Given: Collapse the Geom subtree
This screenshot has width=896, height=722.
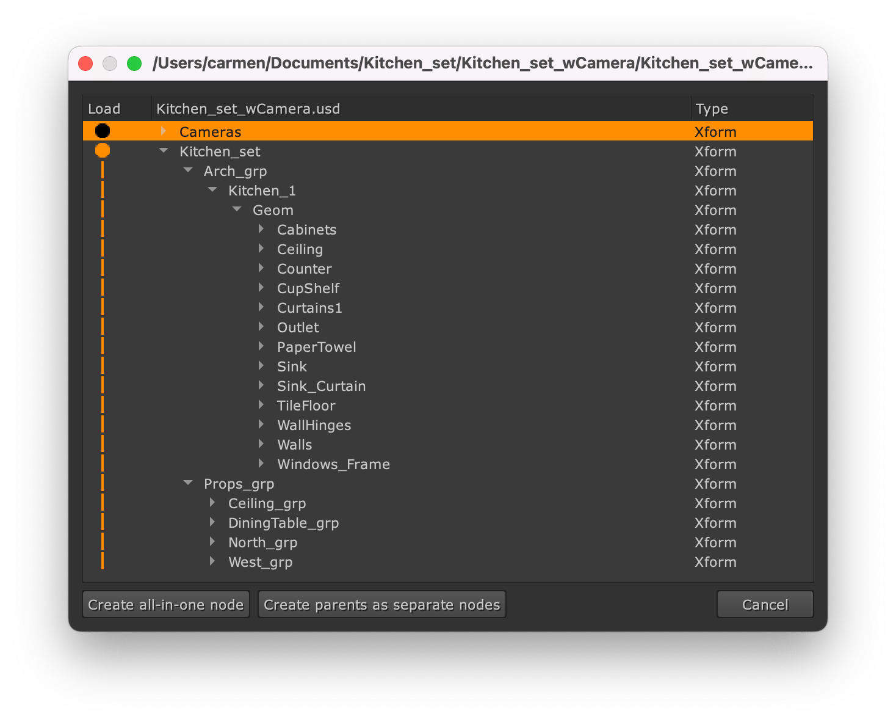Looking at the screenshot, I should (x=236, y=210).
